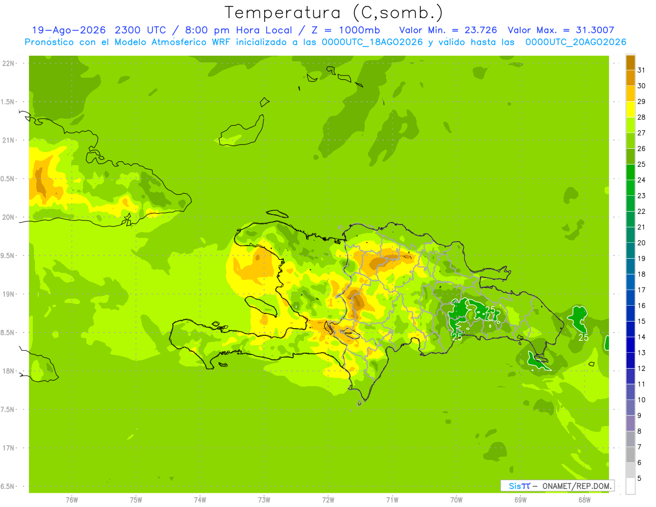The width and height of the screenshot is (656, 507).
Task: Click the dark blue swatch between 13 and 14
Action: click(x=630, y=345)
